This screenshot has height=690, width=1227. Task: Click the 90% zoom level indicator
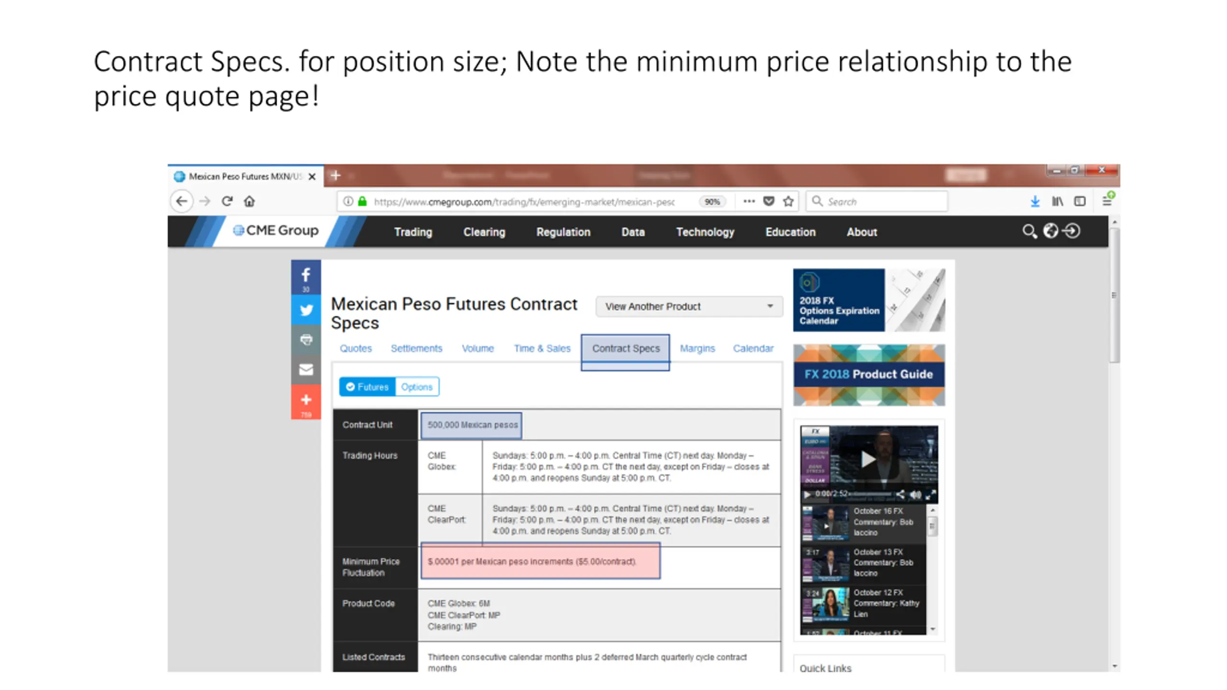(712, 202)
